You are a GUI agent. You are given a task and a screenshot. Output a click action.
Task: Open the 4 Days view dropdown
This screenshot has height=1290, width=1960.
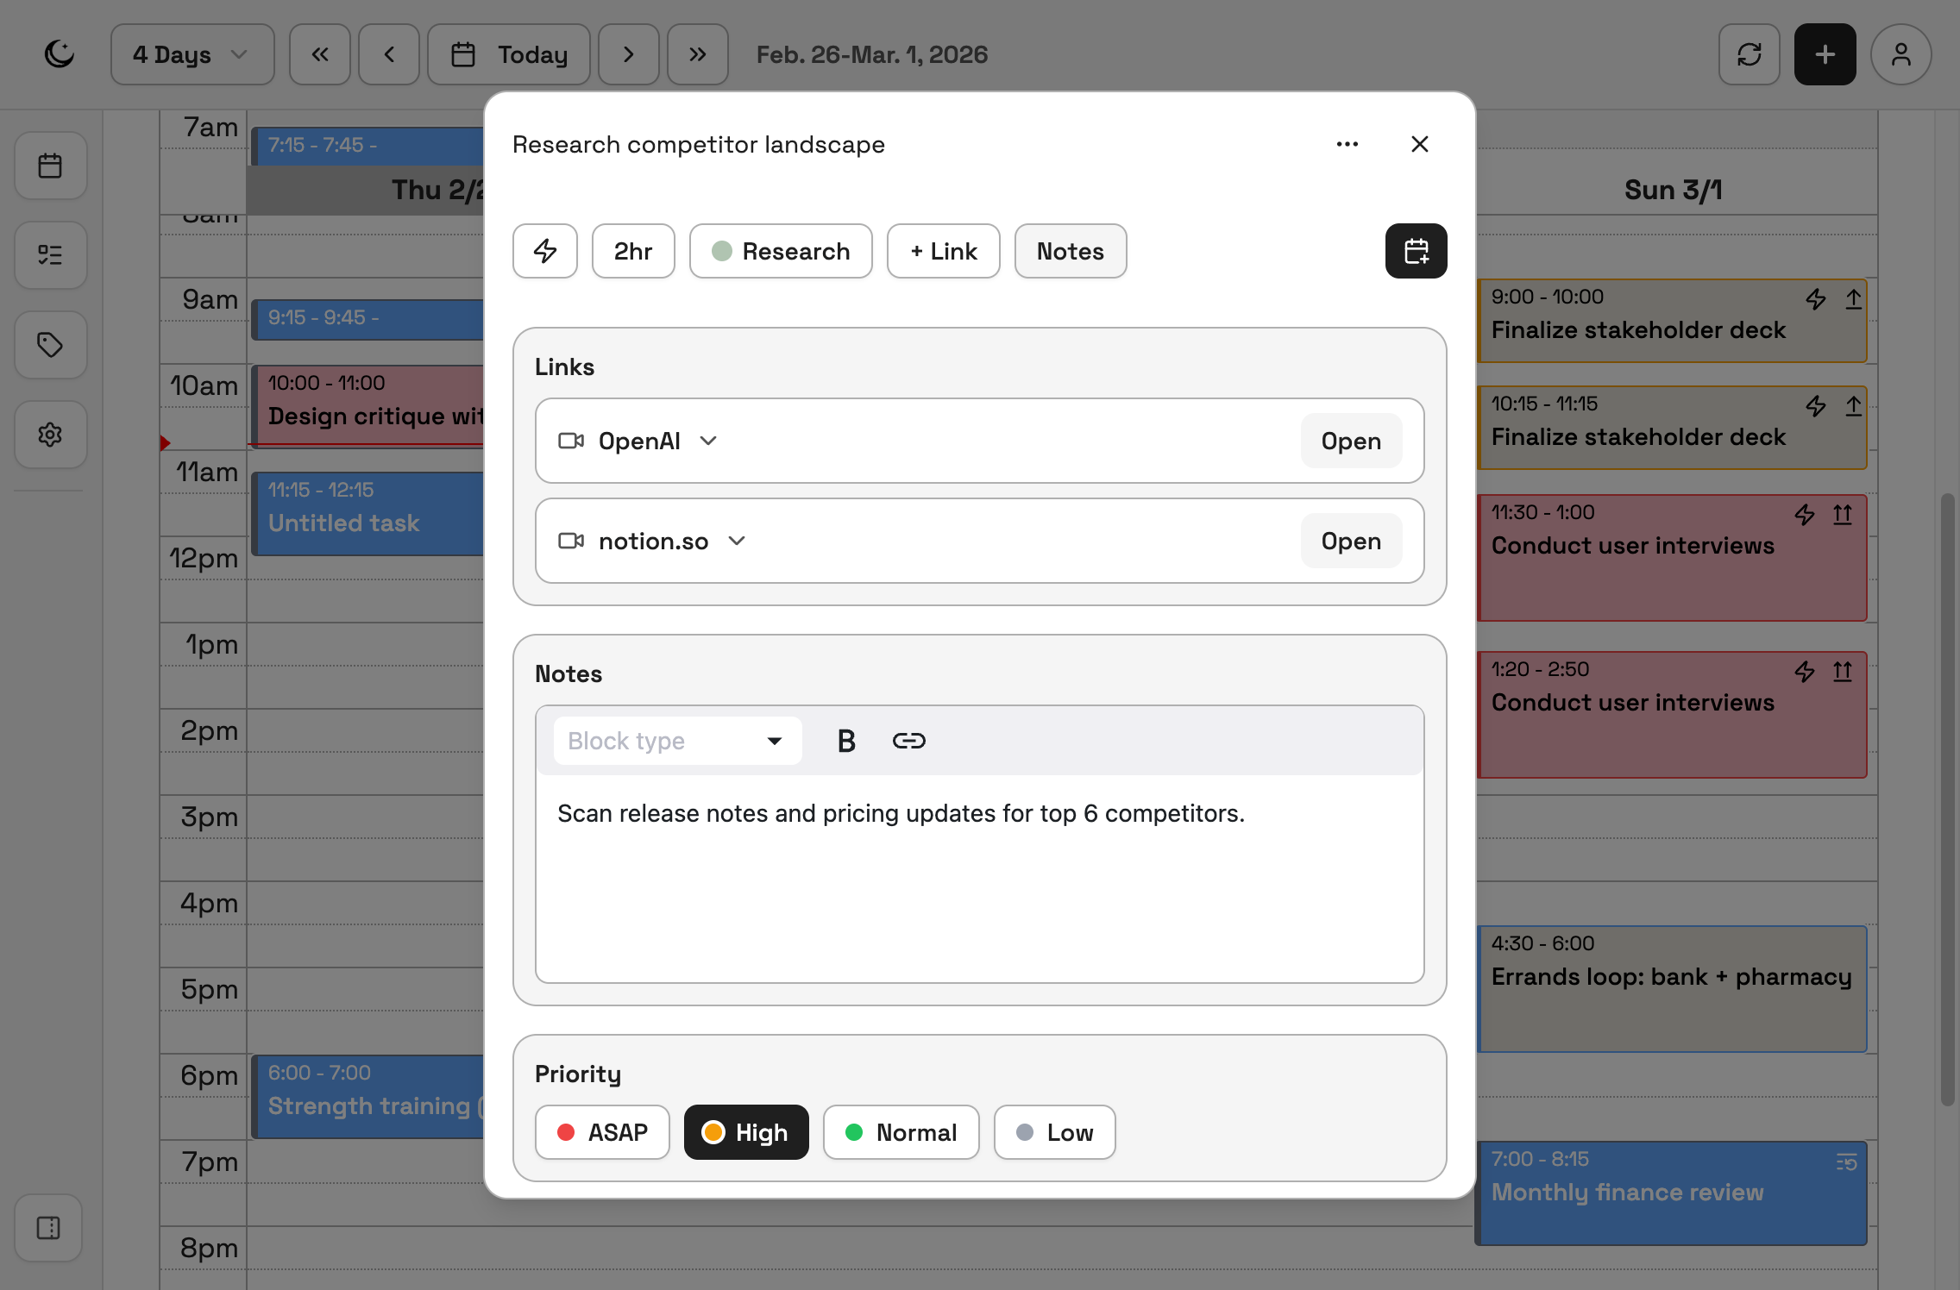coord(192,54)
